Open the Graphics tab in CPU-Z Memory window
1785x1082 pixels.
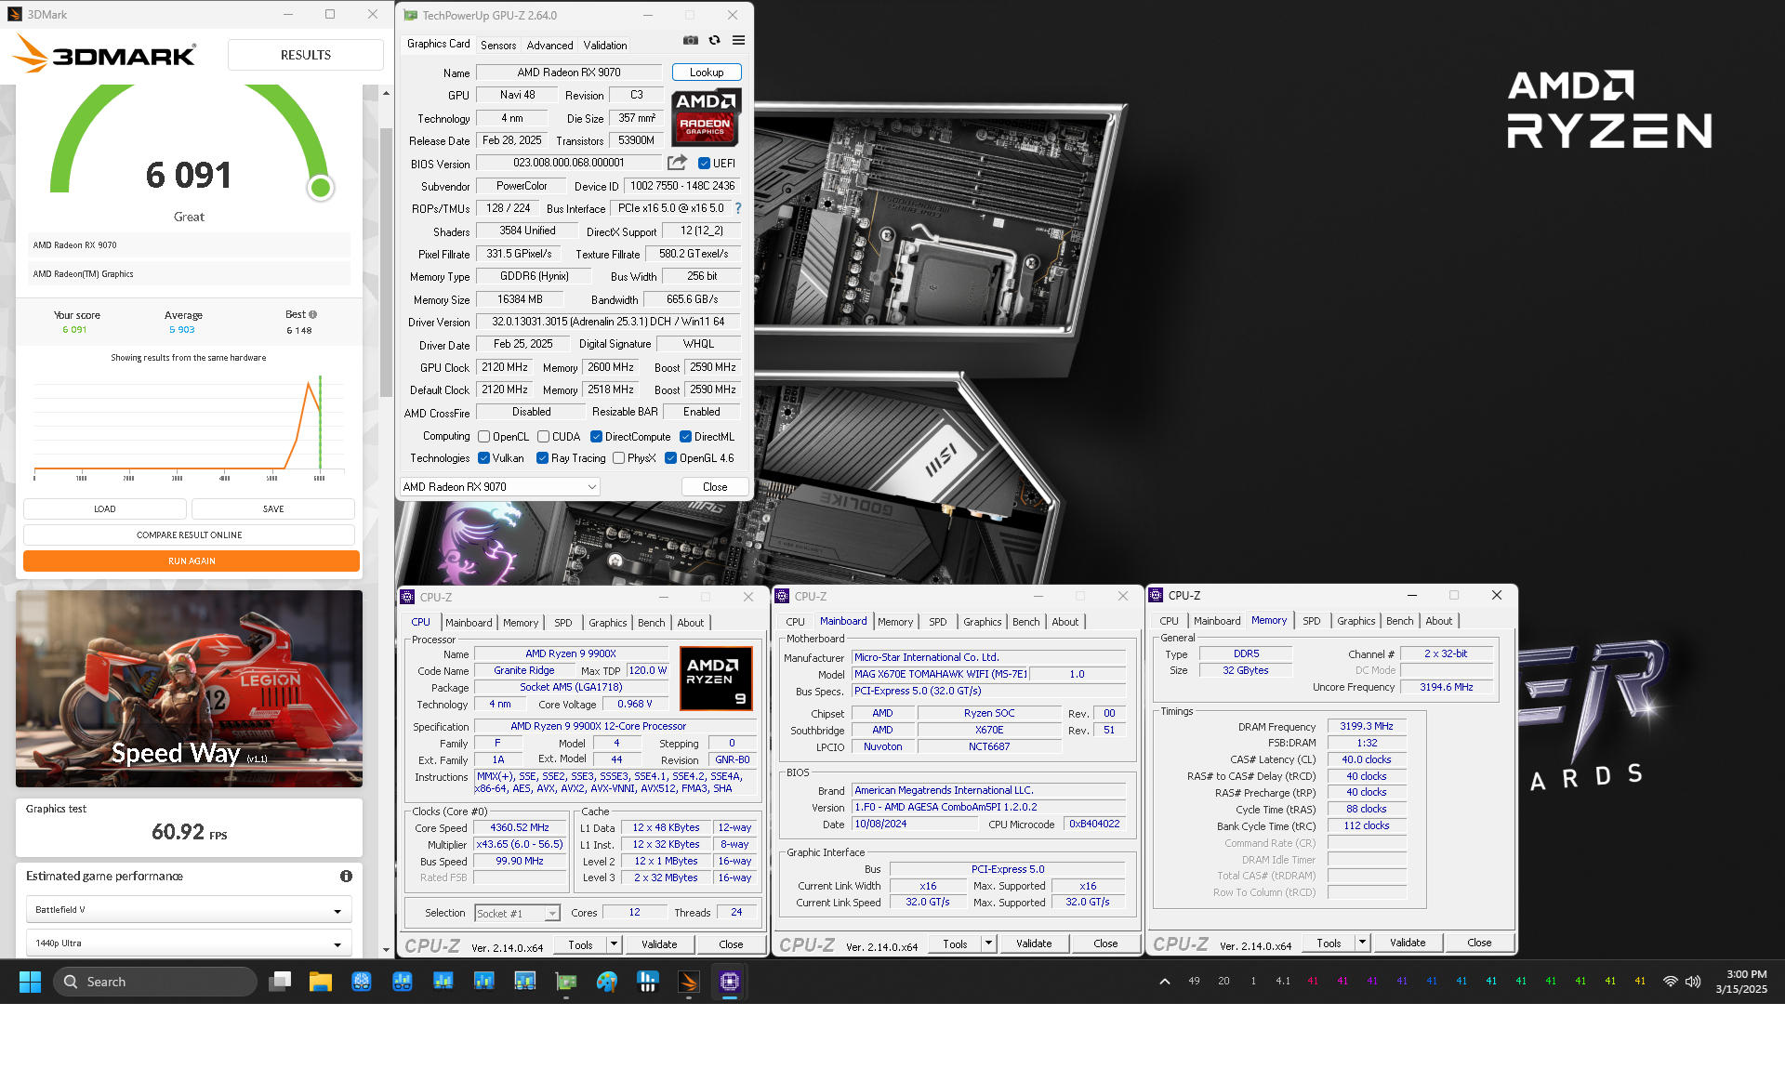pyautogui.click(x=1355, y=621)
